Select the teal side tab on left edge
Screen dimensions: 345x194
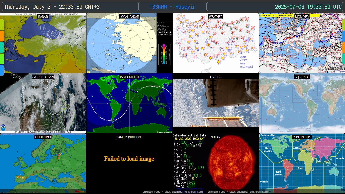coord(2,47)
